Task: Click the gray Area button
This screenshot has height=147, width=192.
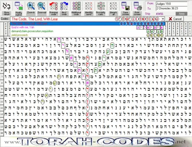Action: tap(182, 14)
